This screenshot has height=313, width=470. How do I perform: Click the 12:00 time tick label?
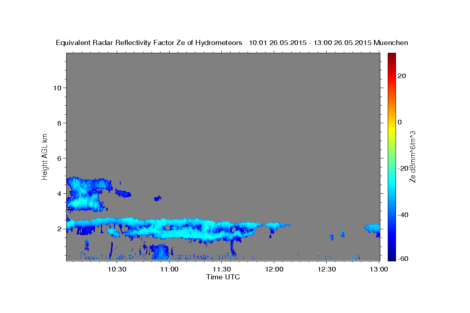(274, 270)
